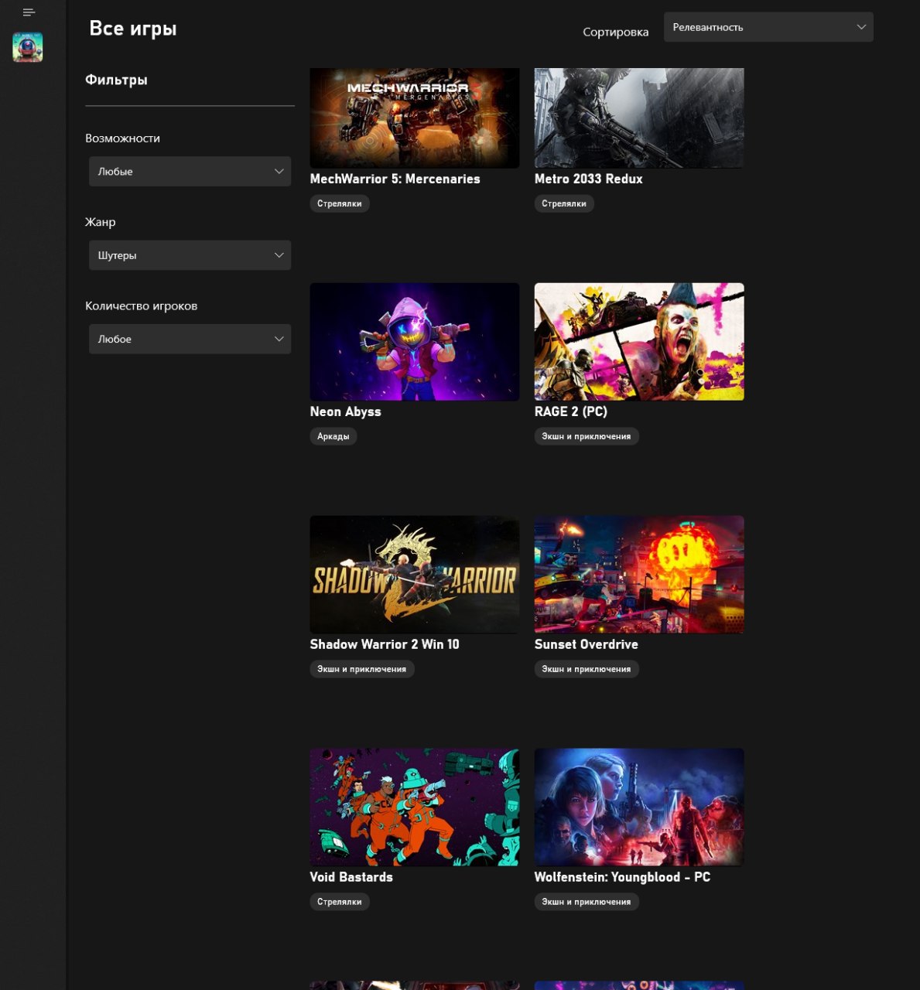Click the Metro 2033 Redux title
Image resolution: width=920 pixels, height=990 pixels.
coord(589,179)
